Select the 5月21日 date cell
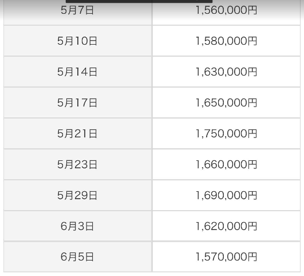Image resolution: width=304 pixels, height=276 pixels. [77, 133]
